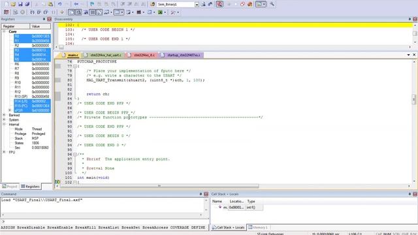418x235 pixels.
Task: Click the Register column header
Action: pos(16,26)
